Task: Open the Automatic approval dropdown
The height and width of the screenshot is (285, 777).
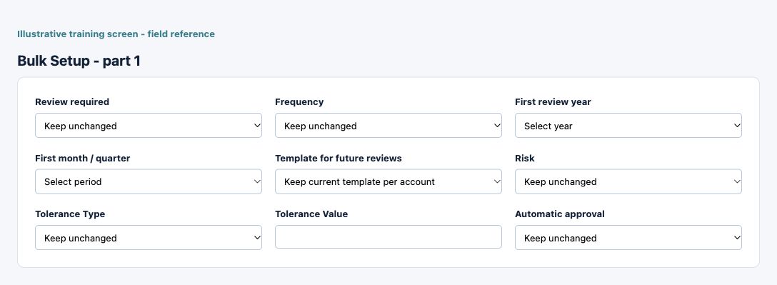Action: 628,237
